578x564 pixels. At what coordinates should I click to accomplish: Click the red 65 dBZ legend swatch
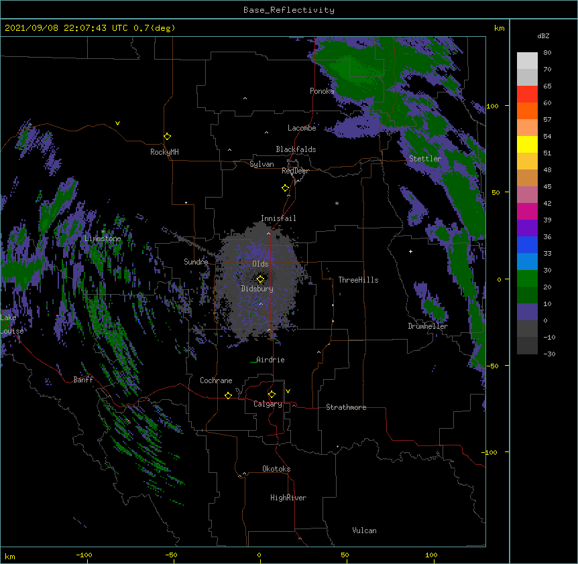tap(527, 94)
